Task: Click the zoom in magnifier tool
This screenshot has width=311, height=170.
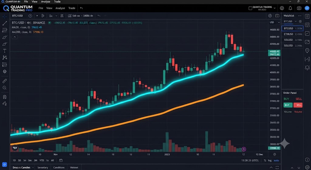Action: point(5,88)
